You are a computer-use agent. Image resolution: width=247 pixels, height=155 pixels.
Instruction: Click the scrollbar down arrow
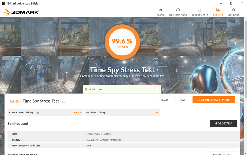click(246, 154)
